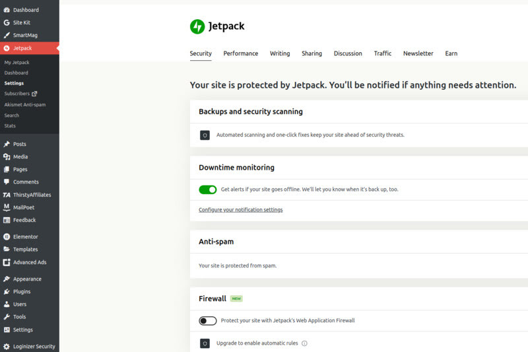Viewport: 528px width, 352px height.
Task: Expand the Backups and security scanning section
Action: pos(251,112)
